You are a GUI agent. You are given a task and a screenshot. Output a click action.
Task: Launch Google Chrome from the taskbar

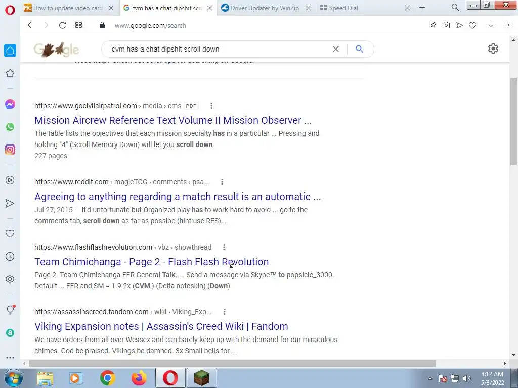click(x=108, y=378)
